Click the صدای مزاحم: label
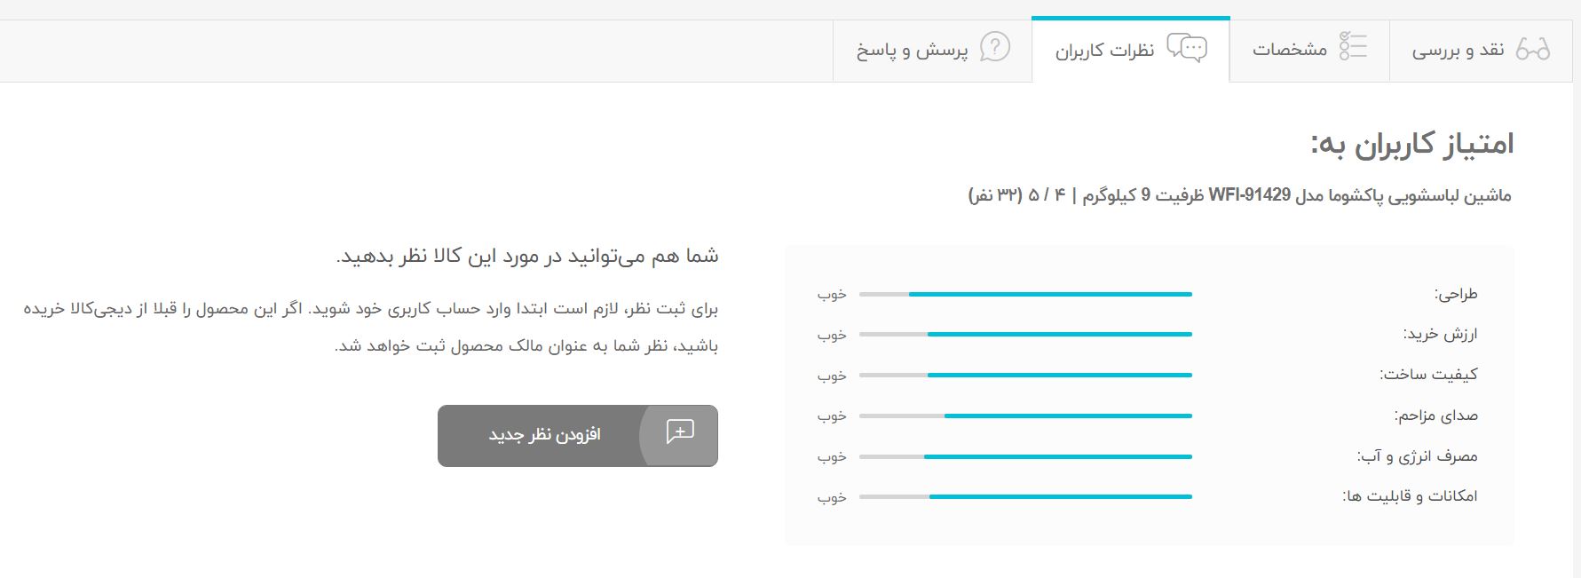Viewport: 1581px width, 578px height. 1436,416
